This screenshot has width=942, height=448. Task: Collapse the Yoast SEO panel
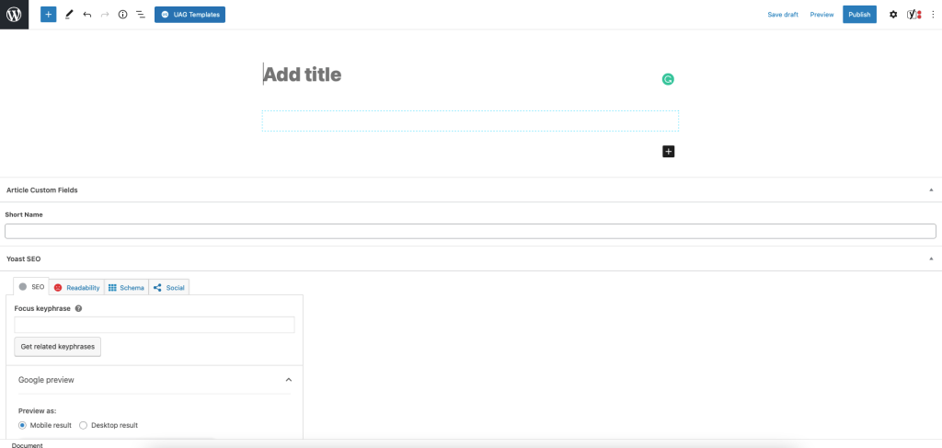click(931, 258)
